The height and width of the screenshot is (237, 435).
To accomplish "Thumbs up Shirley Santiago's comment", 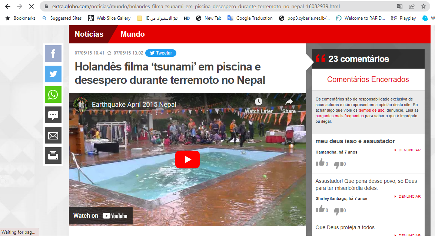I will (x=320, y=209).
